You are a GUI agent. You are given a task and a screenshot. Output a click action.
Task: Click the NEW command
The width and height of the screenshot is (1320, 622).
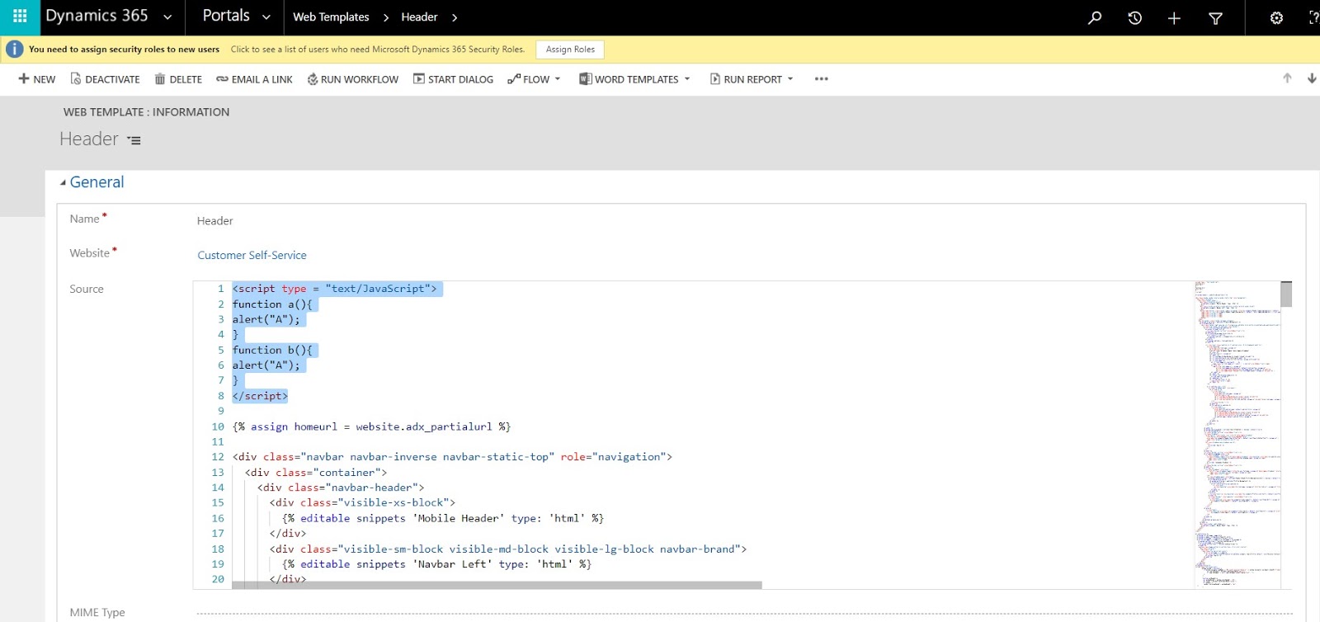pos(37,79)
